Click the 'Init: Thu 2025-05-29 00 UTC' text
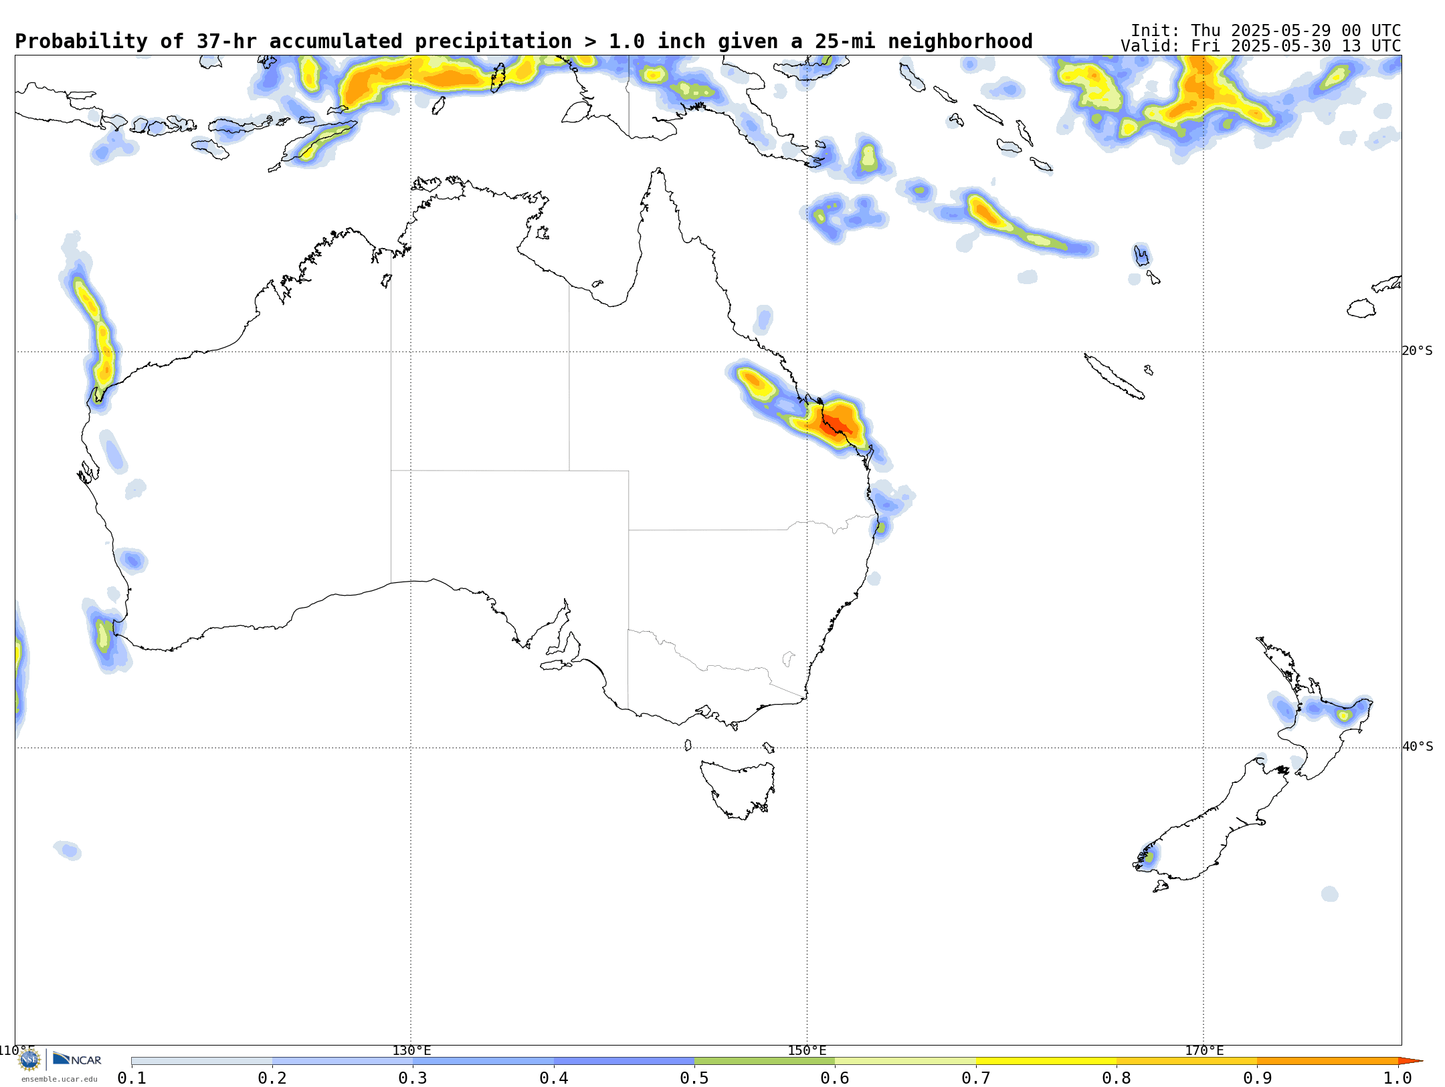 1266,31
